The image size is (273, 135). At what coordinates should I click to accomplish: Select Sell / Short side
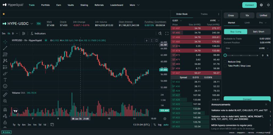tap(259, 32)
